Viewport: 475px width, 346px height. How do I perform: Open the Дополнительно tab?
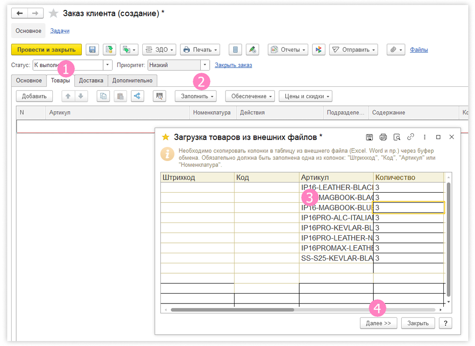click(132, 81)
